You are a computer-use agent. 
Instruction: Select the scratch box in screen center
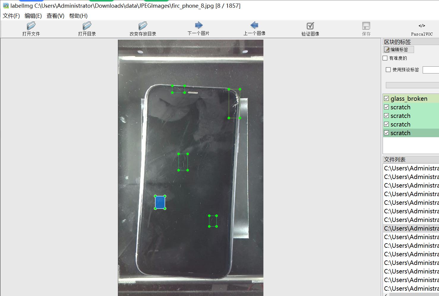tap(183, 162)
